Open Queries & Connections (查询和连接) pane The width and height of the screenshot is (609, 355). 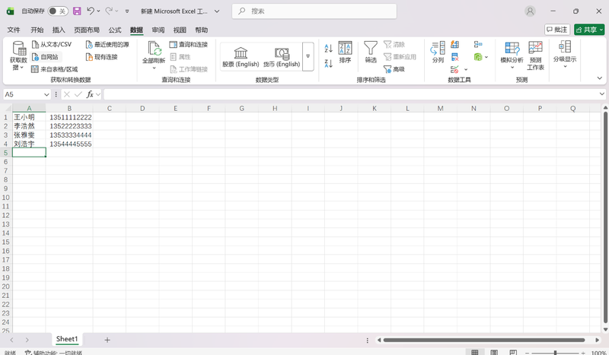[x=189, y=44]
